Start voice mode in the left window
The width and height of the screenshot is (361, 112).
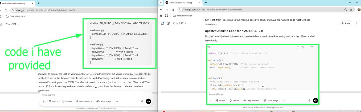[x=148, y=101]
